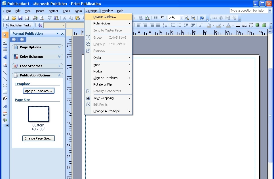Click the Arrow Style icon
This screenshot has width=274, height=179.
tap(251, 25)
